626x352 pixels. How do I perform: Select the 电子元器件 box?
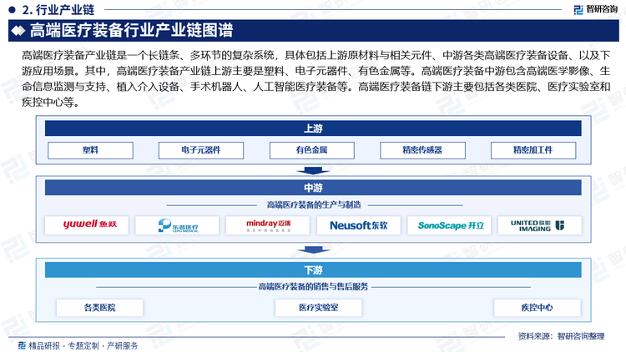[x=201, y=150]
